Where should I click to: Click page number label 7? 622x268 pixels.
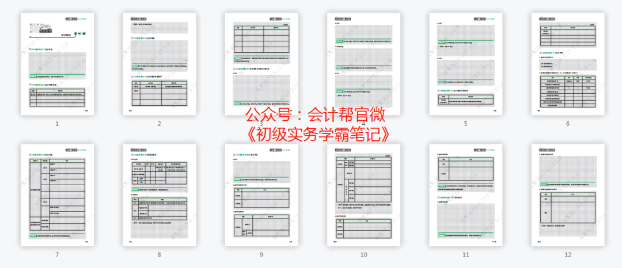click(57, 255)
